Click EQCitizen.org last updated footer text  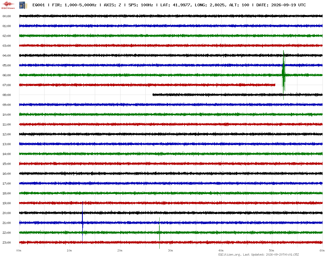pyautogui.click(x=259, y=255)
